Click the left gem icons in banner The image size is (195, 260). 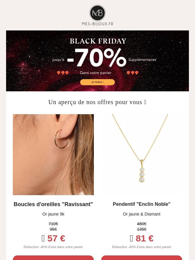click(x=63, y=73)
